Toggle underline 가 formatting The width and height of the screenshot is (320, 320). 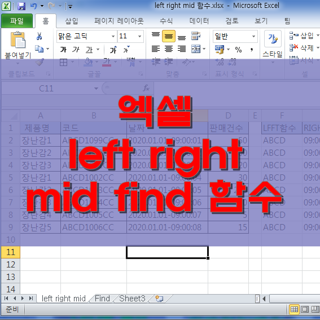pos(89,50)
